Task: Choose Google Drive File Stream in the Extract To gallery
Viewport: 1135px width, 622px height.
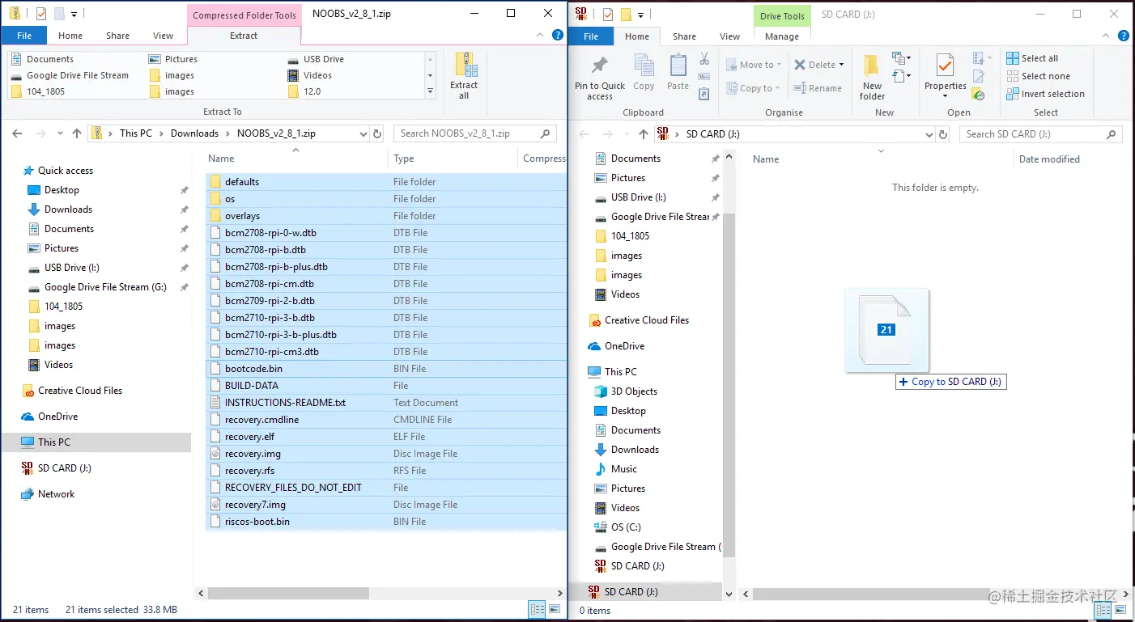Action: [x=70, y=75]
